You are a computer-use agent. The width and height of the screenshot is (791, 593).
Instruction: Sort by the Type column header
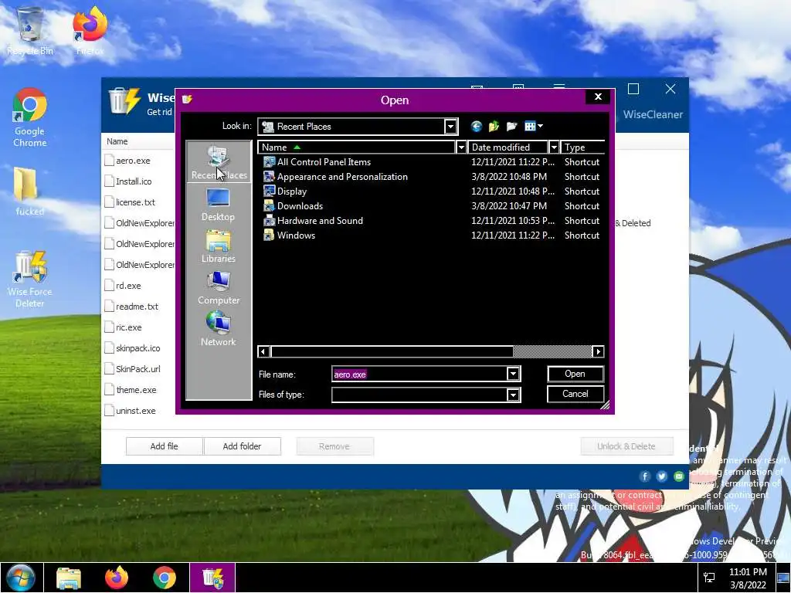(x=582, y=147)
